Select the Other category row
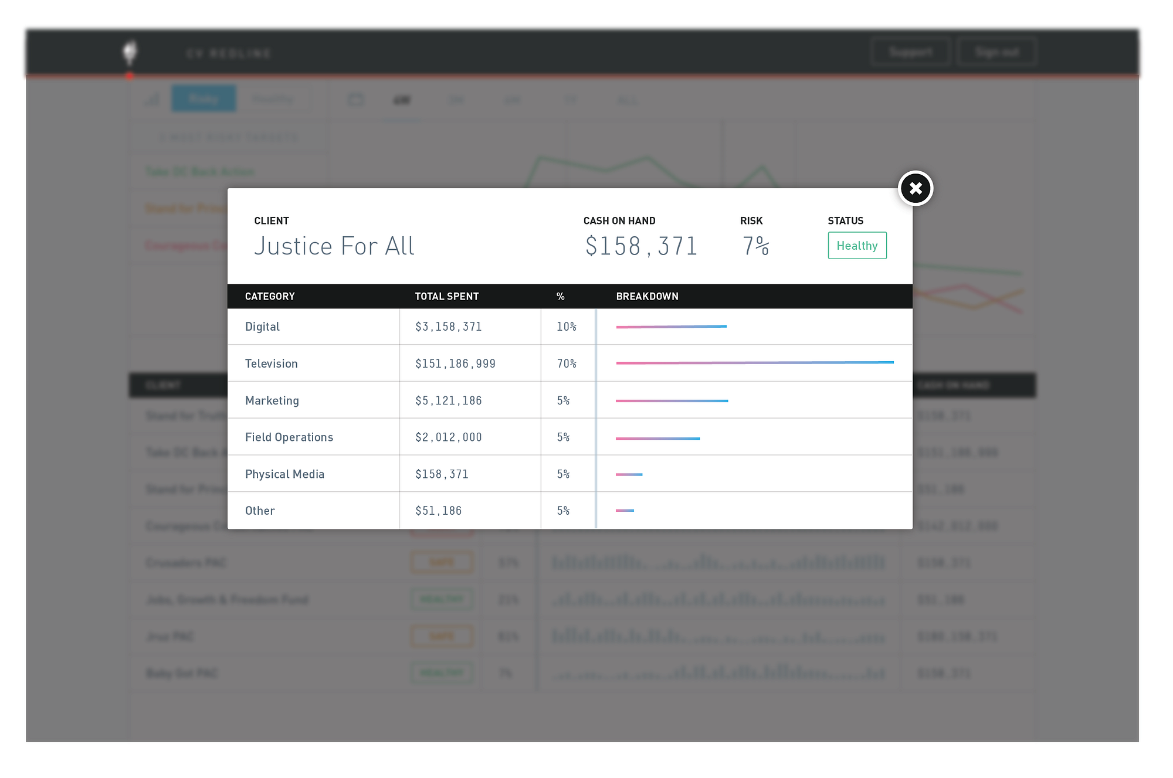1173x778 pixels. click(x=260, y=511)
